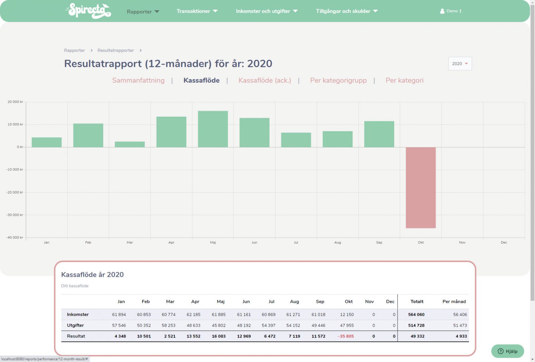Click the question mark Hjälp icon
This screenshot has width=535, height=362.
coord(501,351)
